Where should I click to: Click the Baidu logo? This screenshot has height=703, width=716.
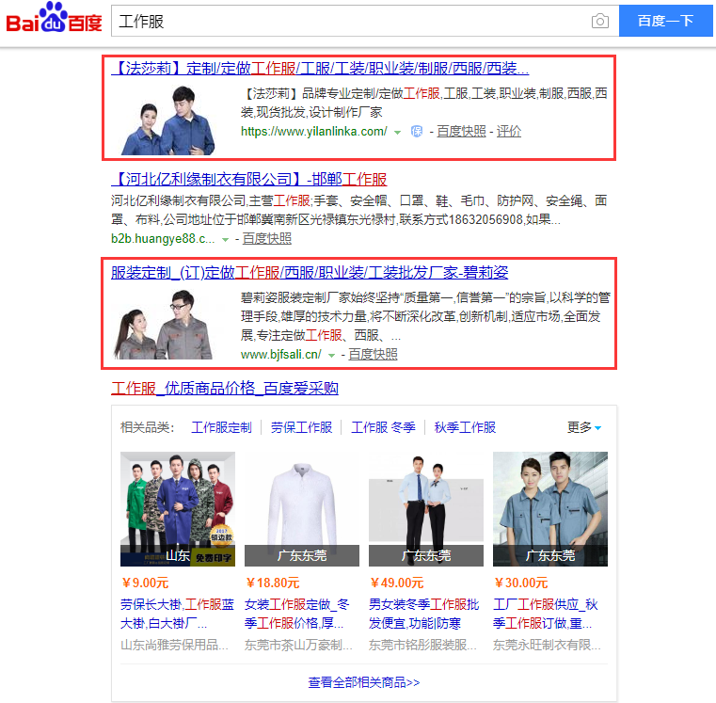(x=54, y=21)
